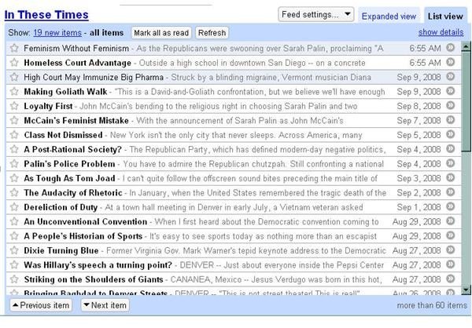Switch to Expanded view tab
472x328 pixels.
coord(389,16)
